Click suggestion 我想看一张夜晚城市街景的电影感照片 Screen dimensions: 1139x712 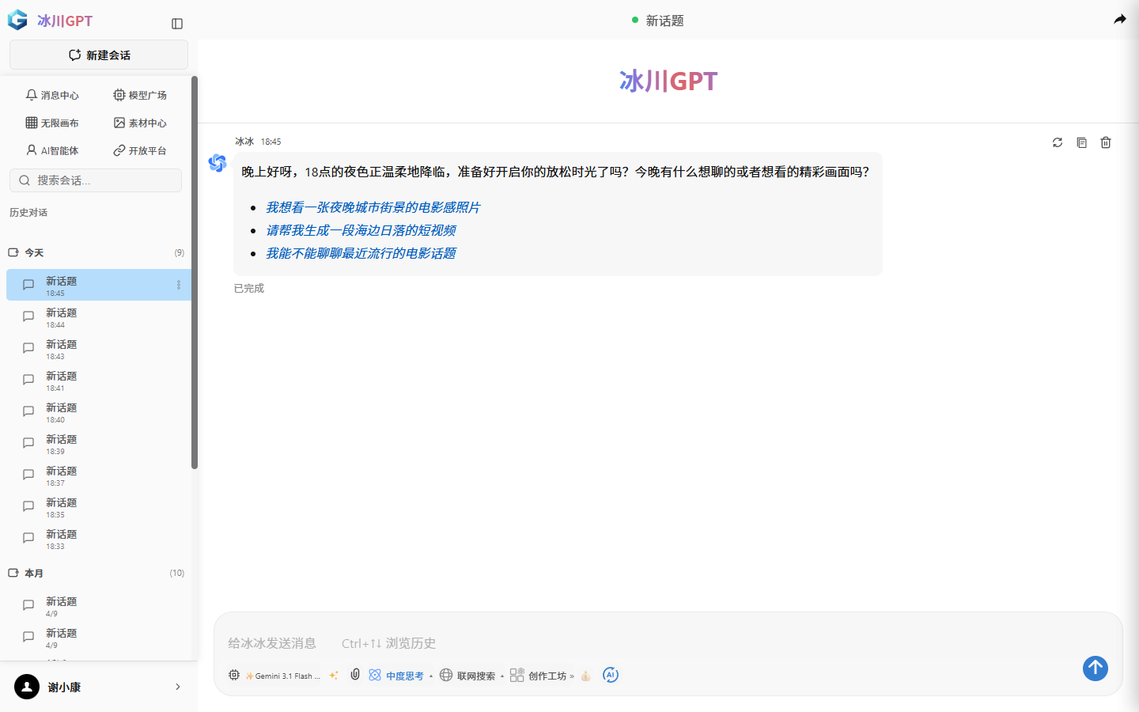pyautogui.click(x=373, y=207)
